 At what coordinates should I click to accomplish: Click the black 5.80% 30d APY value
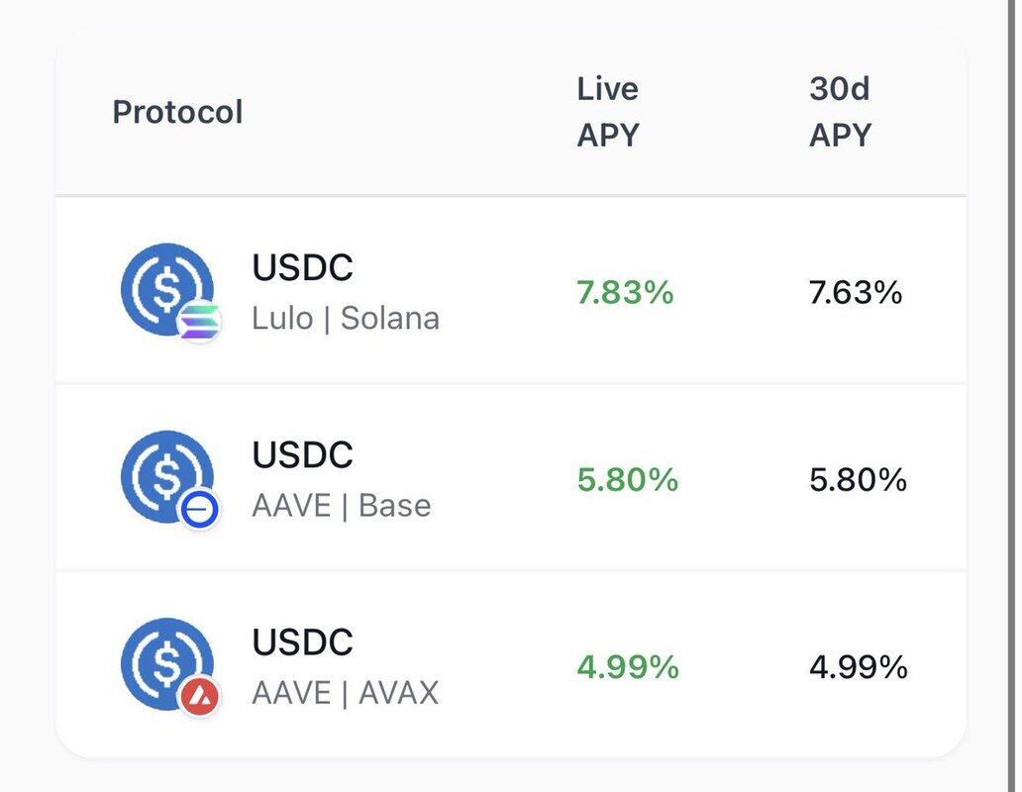[x=858, y=480]
